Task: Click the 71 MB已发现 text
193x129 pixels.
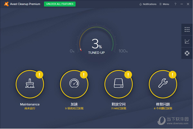Action: click(x=118, y=108)
